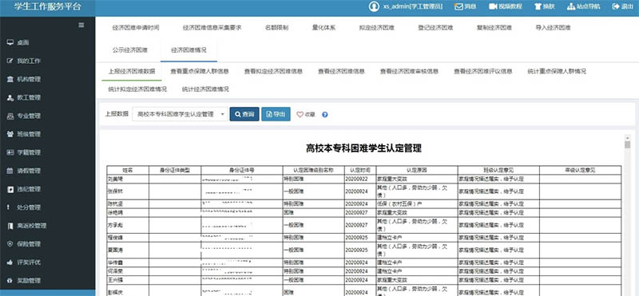639x296 pixels.
Task: Click the 认定困难级别名称 column header
Action: 314,170
